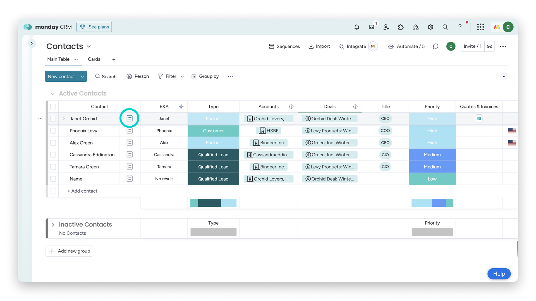Open the Help button

(499, 274)
